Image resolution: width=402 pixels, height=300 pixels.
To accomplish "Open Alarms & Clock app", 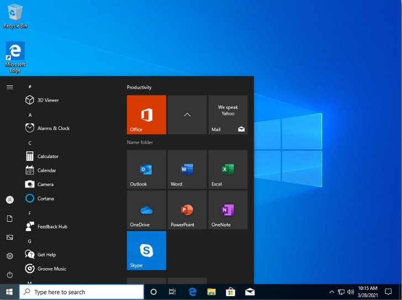I will pyautogui.click(x=54, y=128).
